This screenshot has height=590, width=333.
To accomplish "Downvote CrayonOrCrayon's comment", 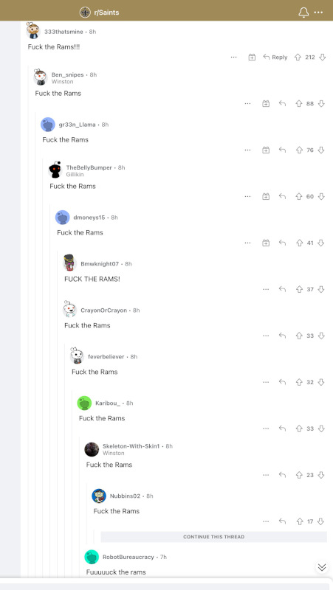I will click(321, 336).
